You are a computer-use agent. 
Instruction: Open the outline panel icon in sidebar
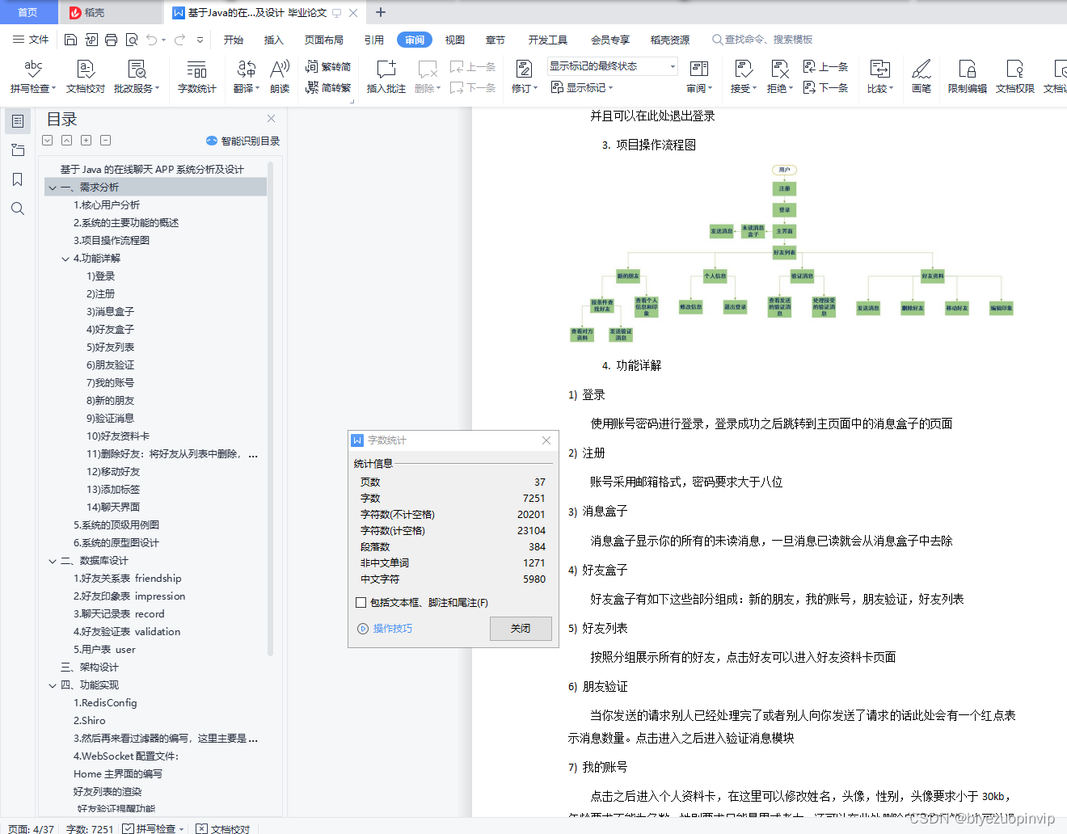(x=18, y=121)
